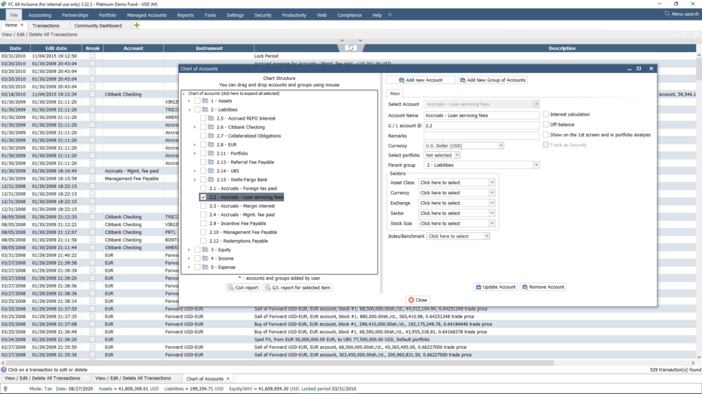
Task: Open the Currency dropdown showing U.S. Dollar
Action: 500,145
